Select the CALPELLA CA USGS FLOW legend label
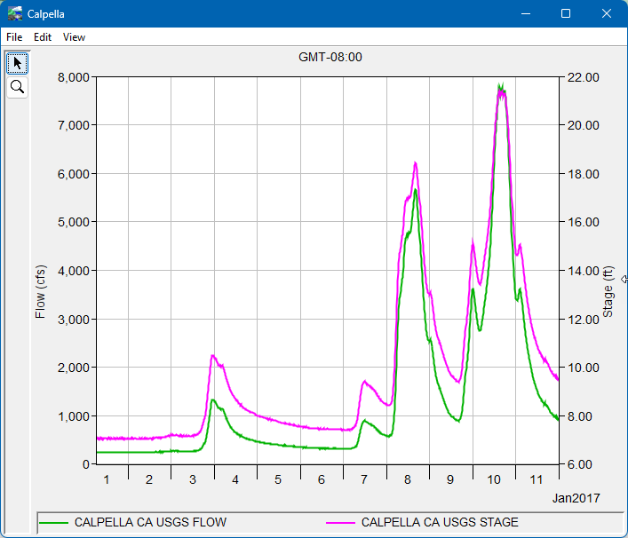This screenshot has height=538, width=628. click(150, 522)
